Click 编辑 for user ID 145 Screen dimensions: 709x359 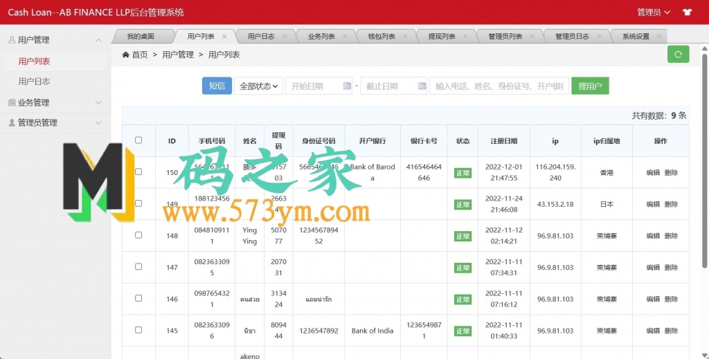(x=653, y=331)
